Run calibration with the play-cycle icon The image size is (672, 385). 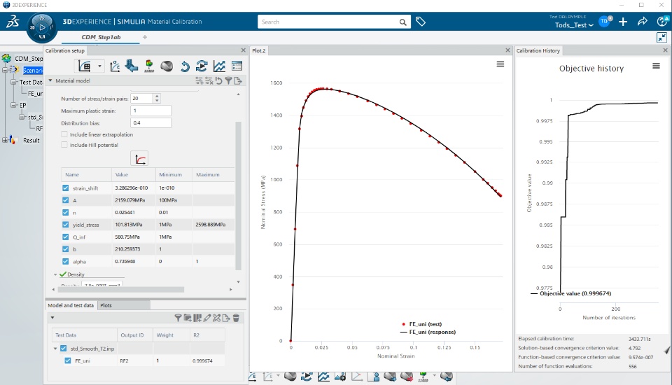(x=202, y=66)
